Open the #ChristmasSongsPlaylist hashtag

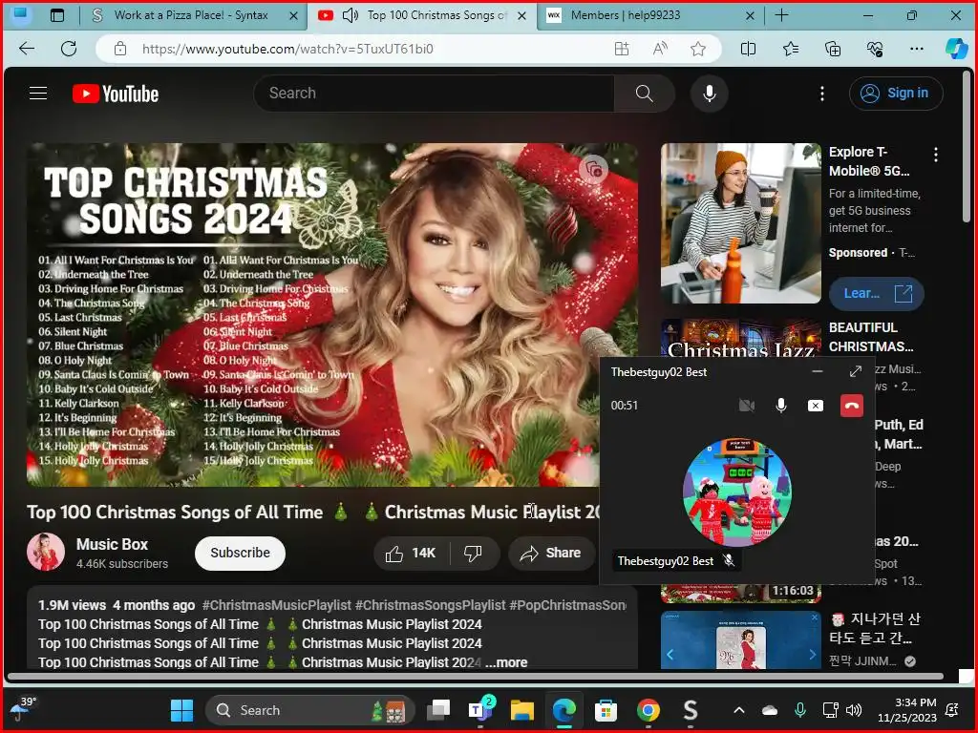click(430, 605)
